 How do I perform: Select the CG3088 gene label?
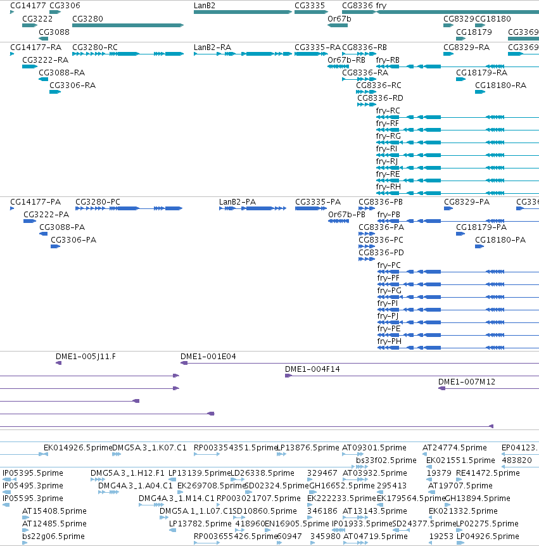[54, 32]
